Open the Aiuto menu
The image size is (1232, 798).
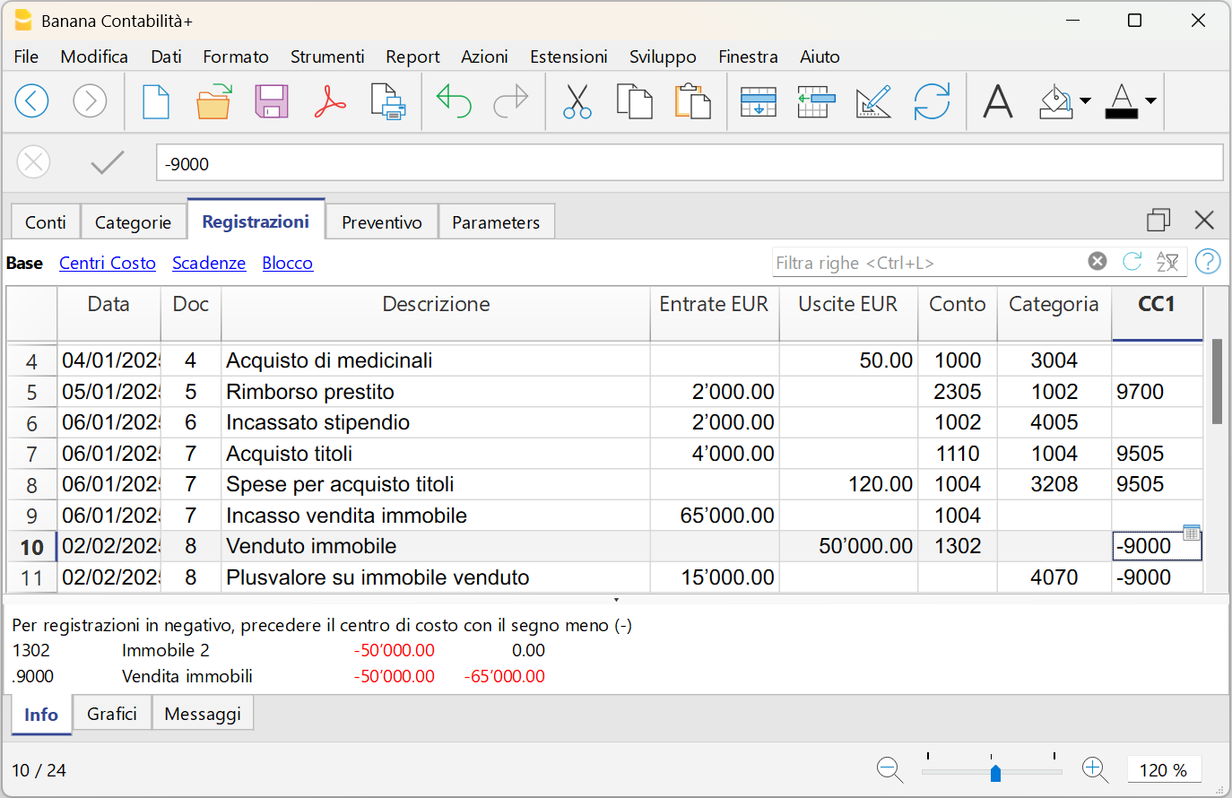point(820,56)
